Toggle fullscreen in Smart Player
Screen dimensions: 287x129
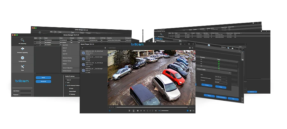point(193,111)
